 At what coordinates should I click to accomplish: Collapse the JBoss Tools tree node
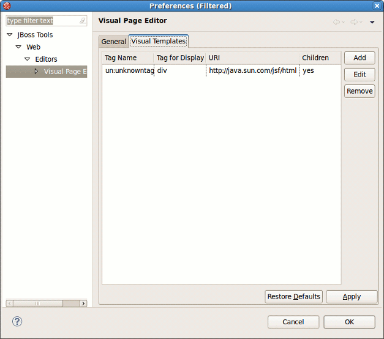point(9,35)
